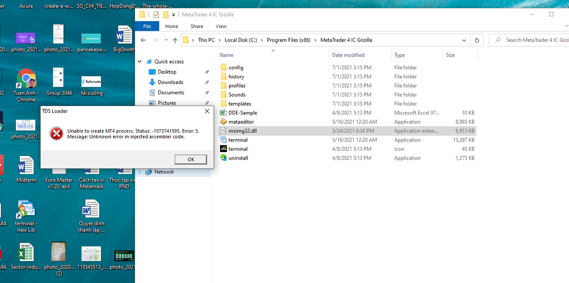569x283 pixels.
Task: Switch to the Home ribbon tab
Action: (172, 26)
